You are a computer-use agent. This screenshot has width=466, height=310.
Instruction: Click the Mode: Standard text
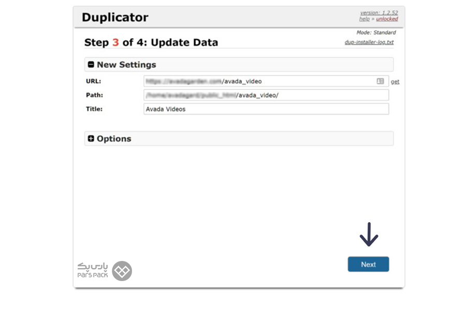coord(376,33)
